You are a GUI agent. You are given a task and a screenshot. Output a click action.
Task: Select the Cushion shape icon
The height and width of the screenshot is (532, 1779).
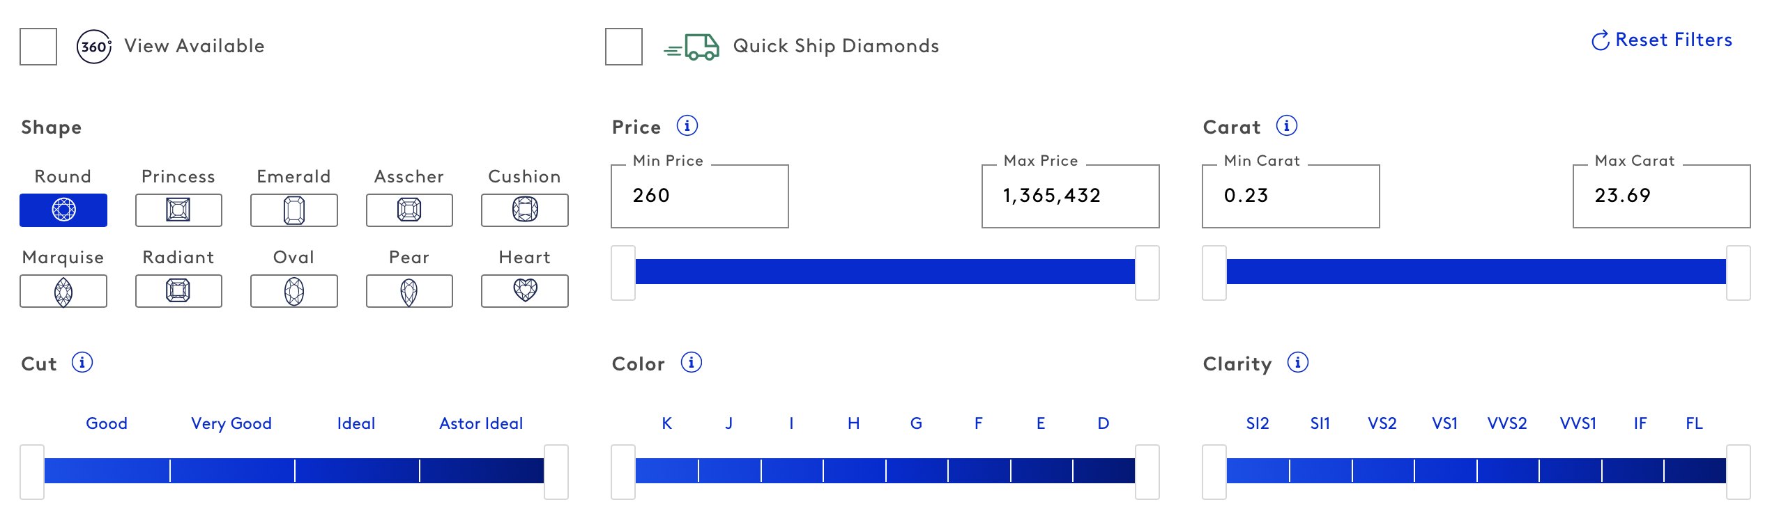coord(524,210)
